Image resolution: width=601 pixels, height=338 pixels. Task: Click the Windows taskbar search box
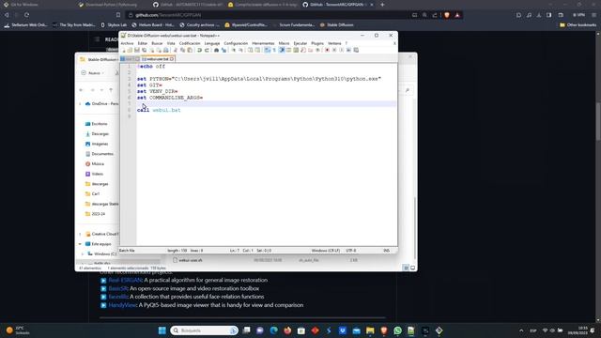click(x=204, y=330)
